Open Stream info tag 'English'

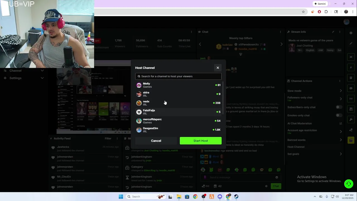pyautogui.click(x=310, y=50)
